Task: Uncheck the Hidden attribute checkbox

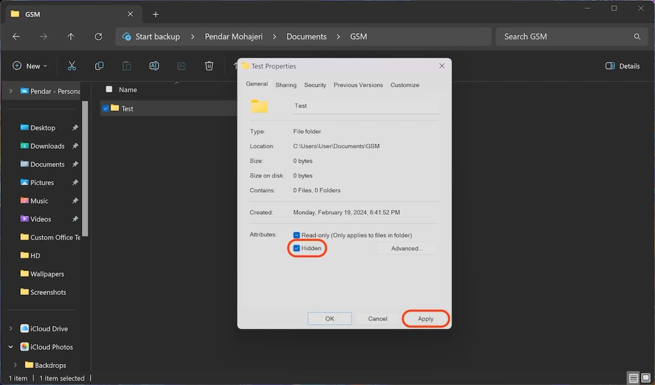Action: [296, 248]
